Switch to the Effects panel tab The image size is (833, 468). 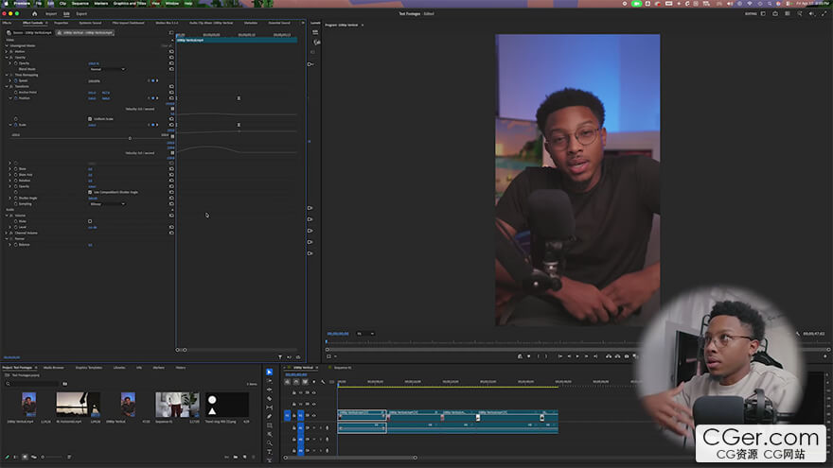tap(7, 23)
